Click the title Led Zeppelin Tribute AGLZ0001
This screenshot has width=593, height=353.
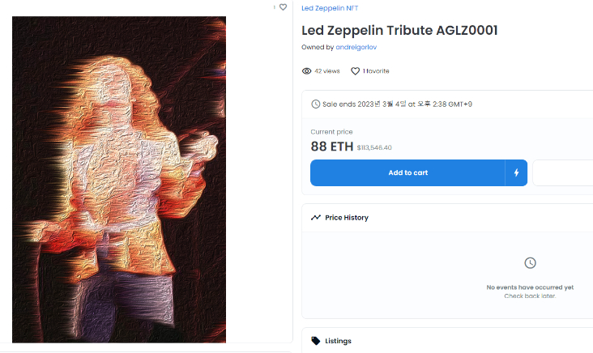pos(399,30)
